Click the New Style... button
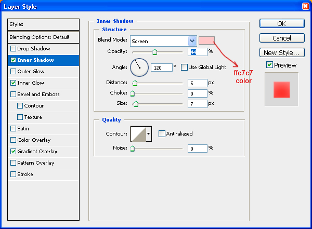This screenshot has width=312, height=229. click(282, 52)
